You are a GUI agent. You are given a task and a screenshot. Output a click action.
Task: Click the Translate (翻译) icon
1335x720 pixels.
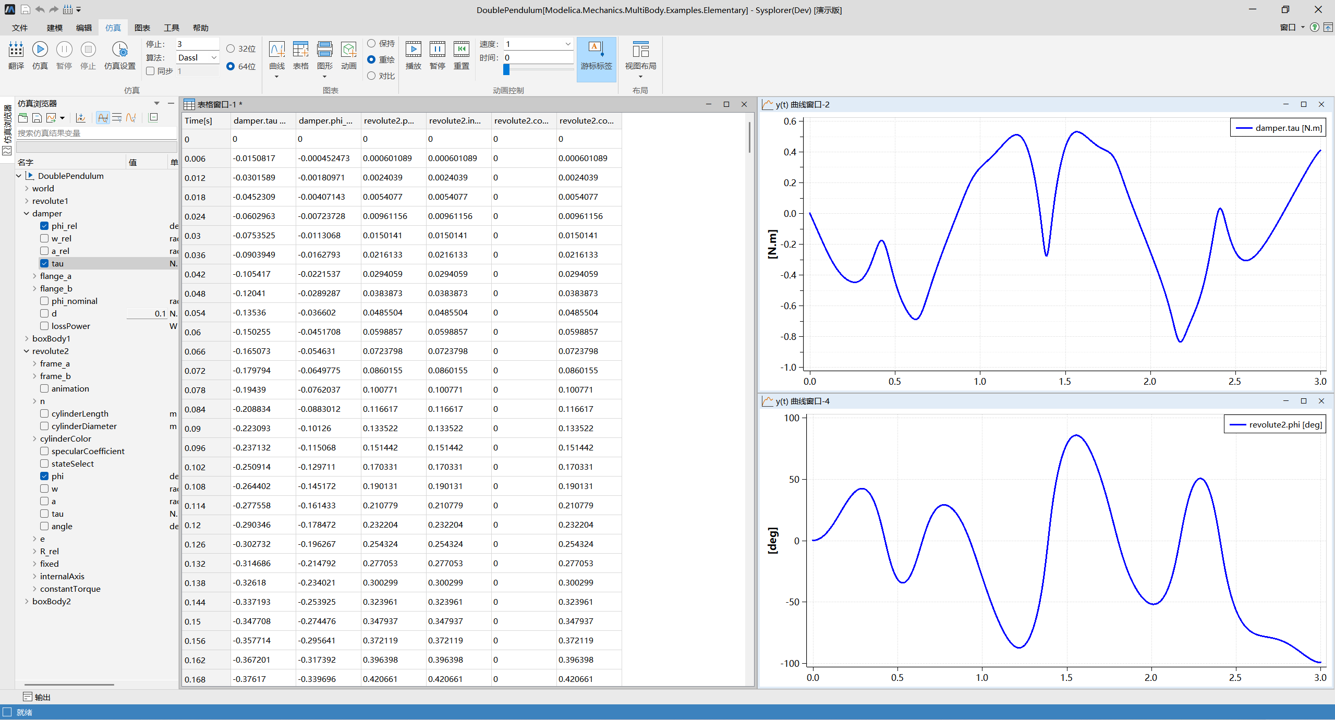click(x=16, y=50)
